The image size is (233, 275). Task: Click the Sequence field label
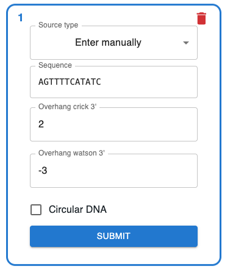(x=55, y=65)
